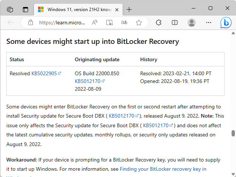
Task: Open the Extensions puzzle icon
Action: point(158,22)
